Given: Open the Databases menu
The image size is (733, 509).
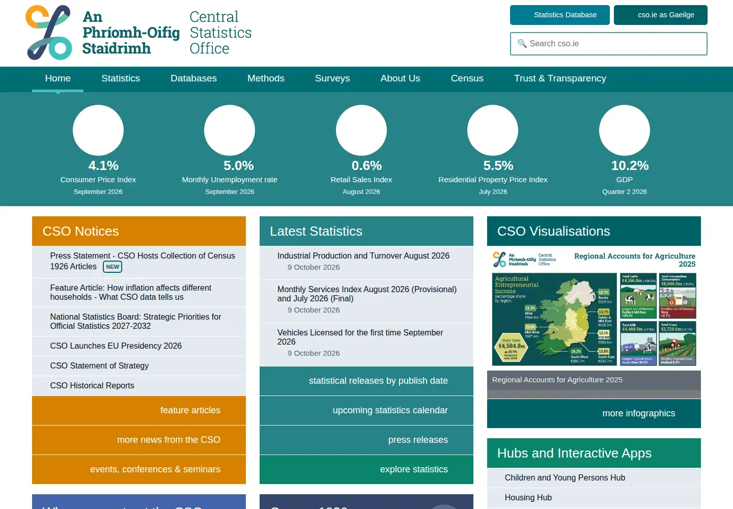Looking at the screenshot, I should point(194,78).
